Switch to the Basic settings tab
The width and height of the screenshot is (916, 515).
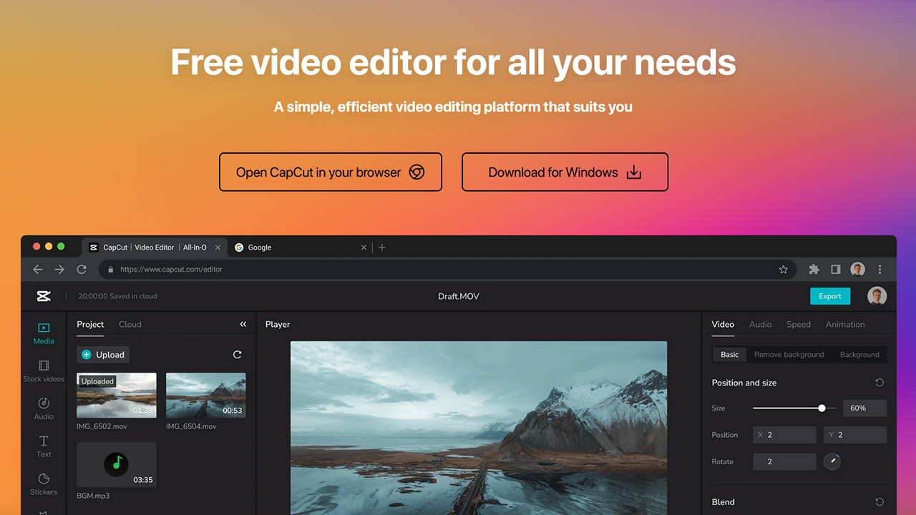[729, 354]
